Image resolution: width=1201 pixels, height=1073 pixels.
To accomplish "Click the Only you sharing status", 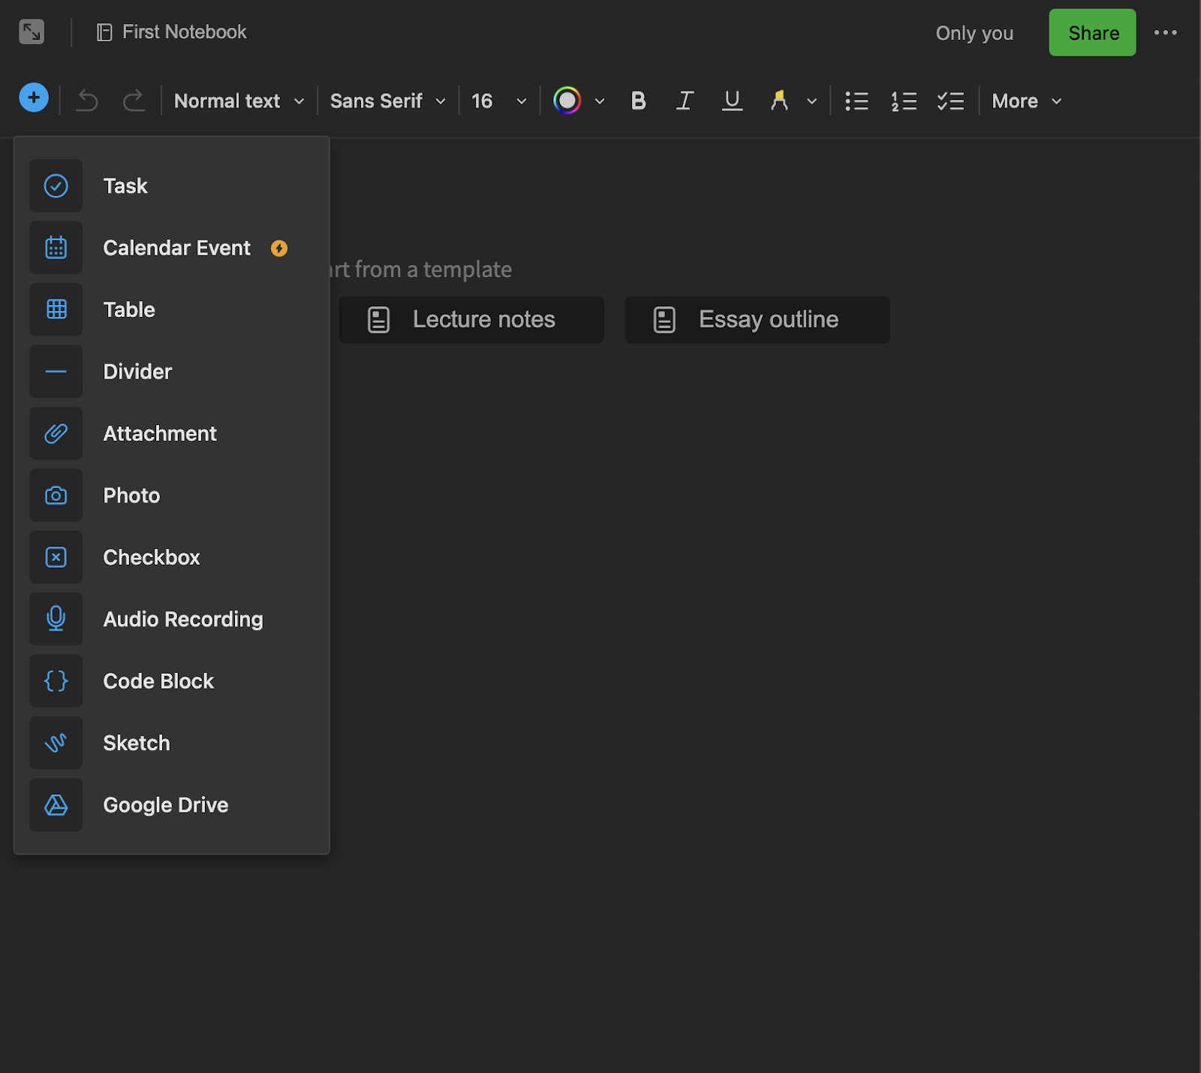I will 974,33.
